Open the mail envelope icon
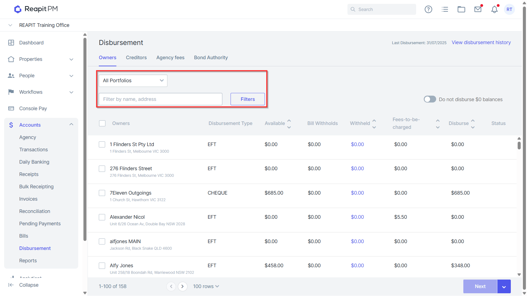 click(478, 9)
